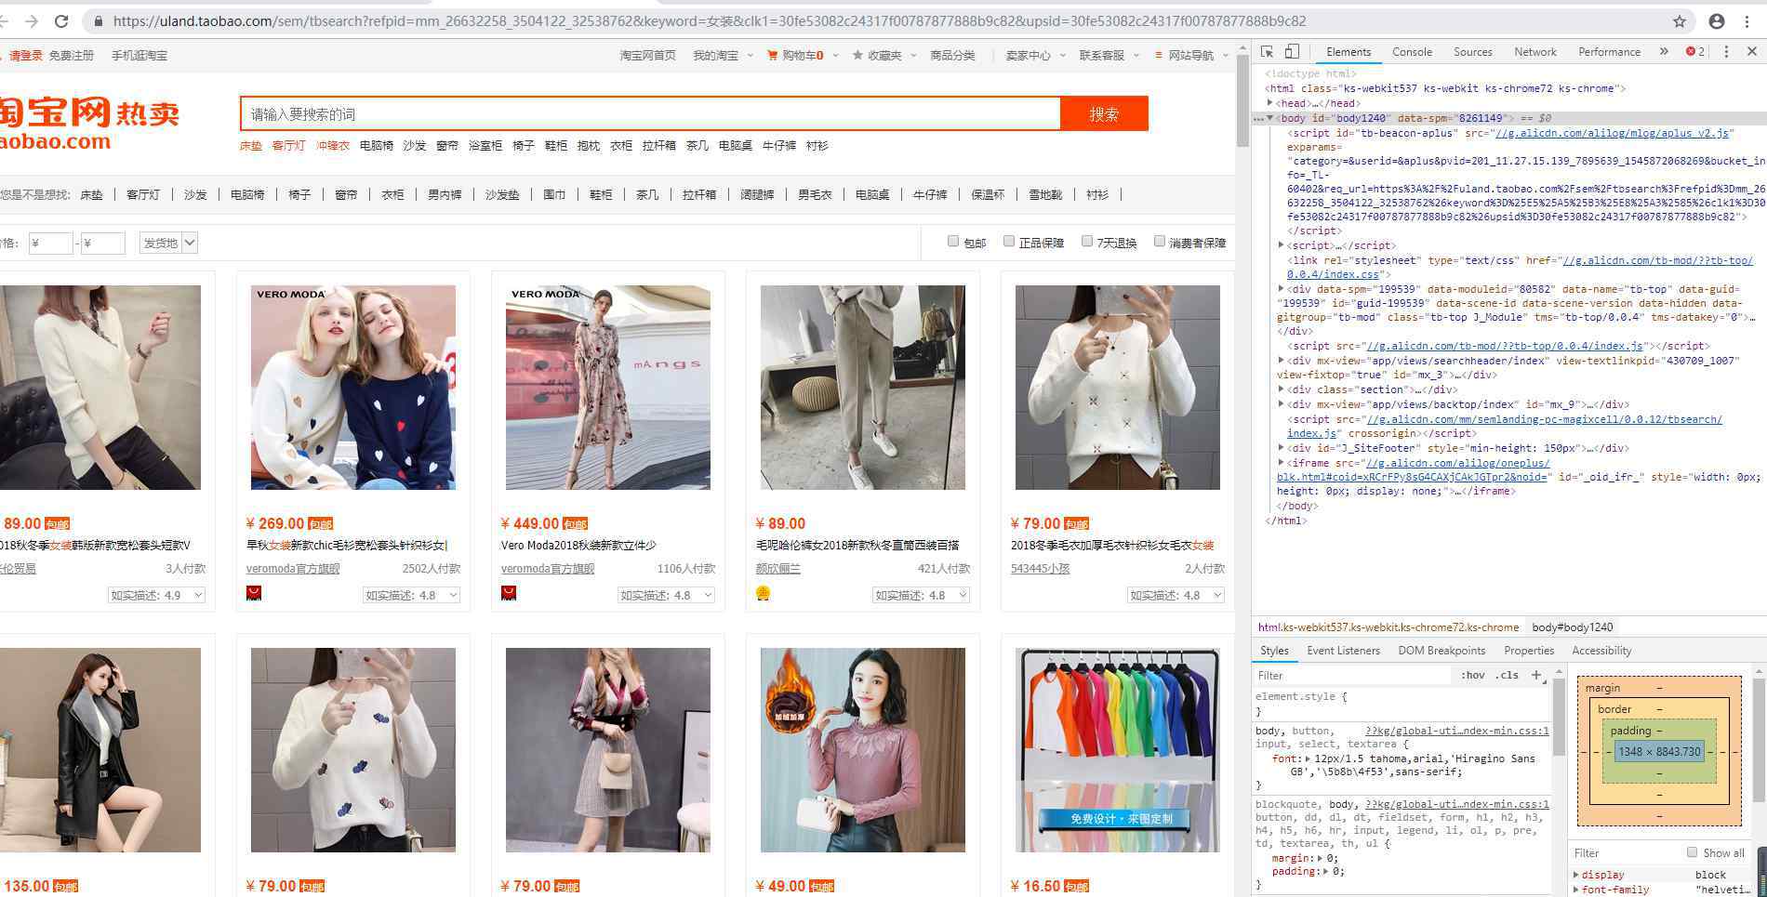The width and height of the screenshot is (1767, 897).
Task: Toggle the 包邮 checkbox
Action: [x=953, y=242]
